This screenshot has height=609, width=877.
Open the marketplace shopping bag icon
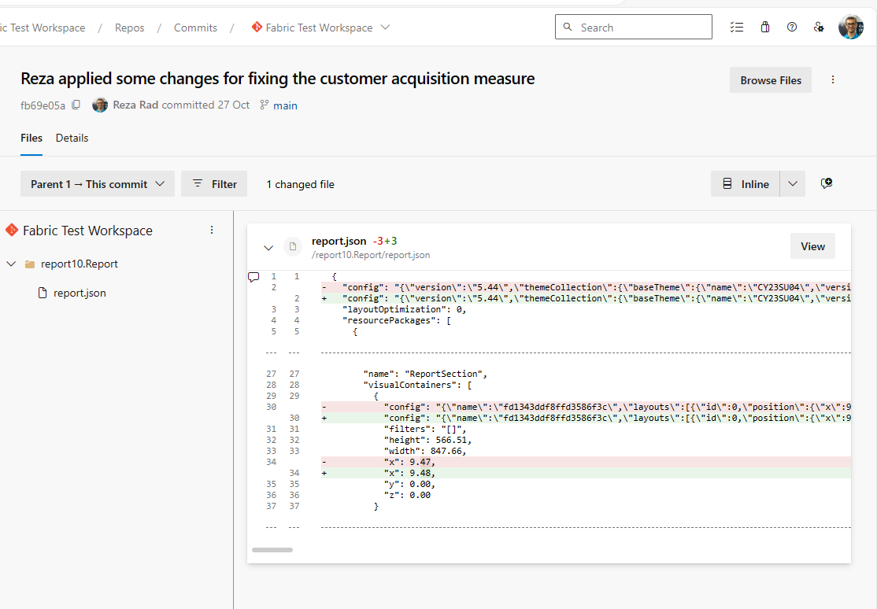tap(765, 28)
